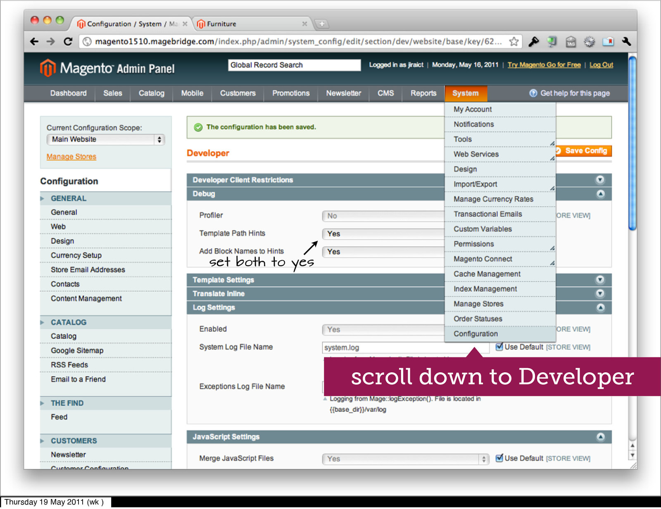Open Store Email Addresses configuration

coord(88,270)
